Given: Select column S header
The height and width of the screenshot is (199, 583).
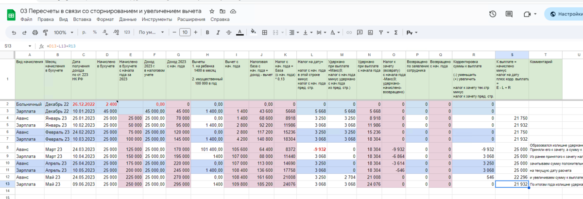Looking at the screenshot, I should click(512, 54).
